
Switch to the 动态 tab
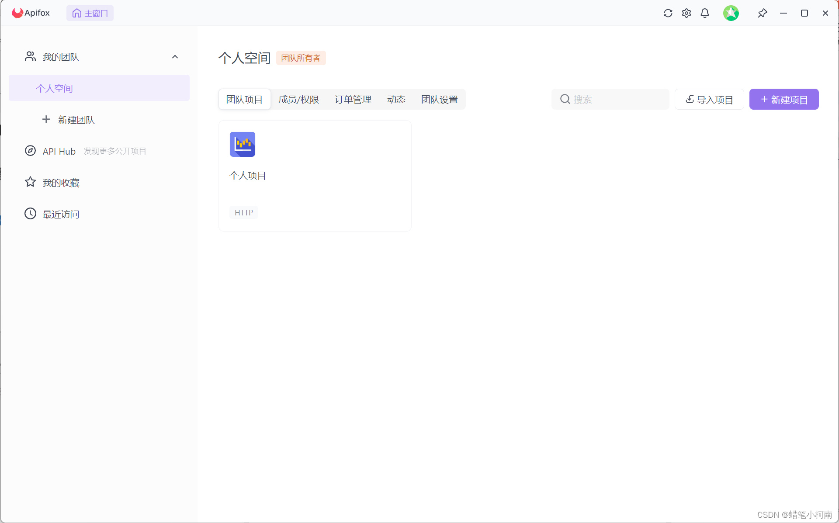coord(396,99)
